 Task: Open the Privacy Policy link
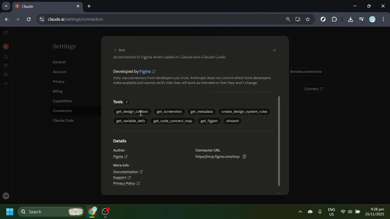[x=126, y=183]
